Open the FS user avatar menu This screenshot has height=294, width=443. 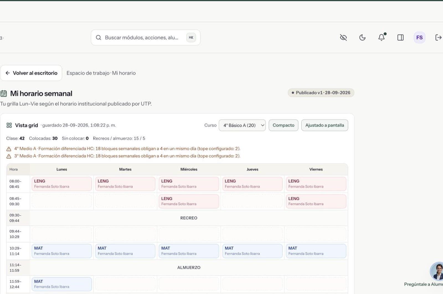419,38
